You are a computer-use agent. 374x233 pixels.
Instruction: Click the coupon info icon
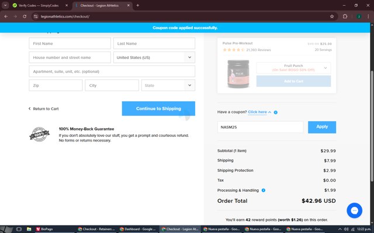pos(275,112)
